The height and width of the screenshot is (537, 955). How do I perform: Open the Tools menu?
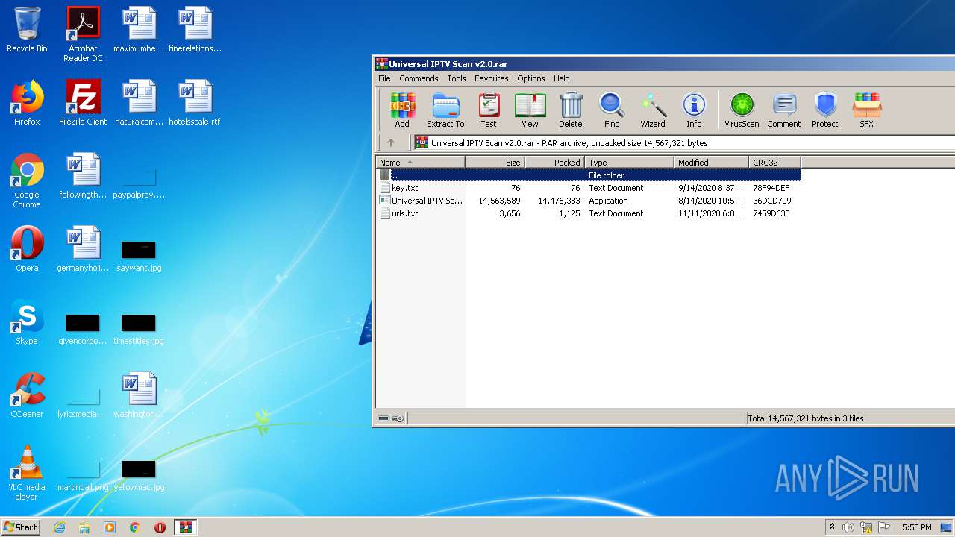pyautogui.click(x=457, y=78)
